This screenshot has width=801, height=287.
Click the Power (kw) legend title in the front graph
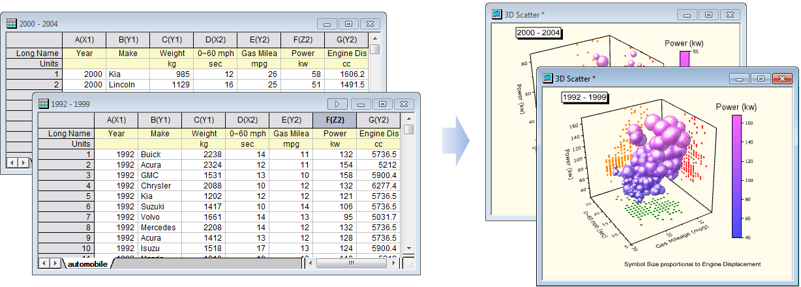click(736, 106)
